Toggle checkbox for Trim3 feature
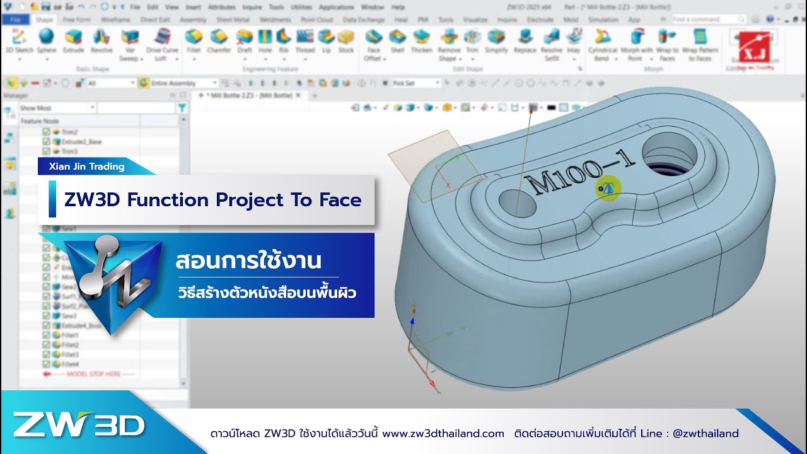Viewport: 807px width, 454px height. (46, 151)
